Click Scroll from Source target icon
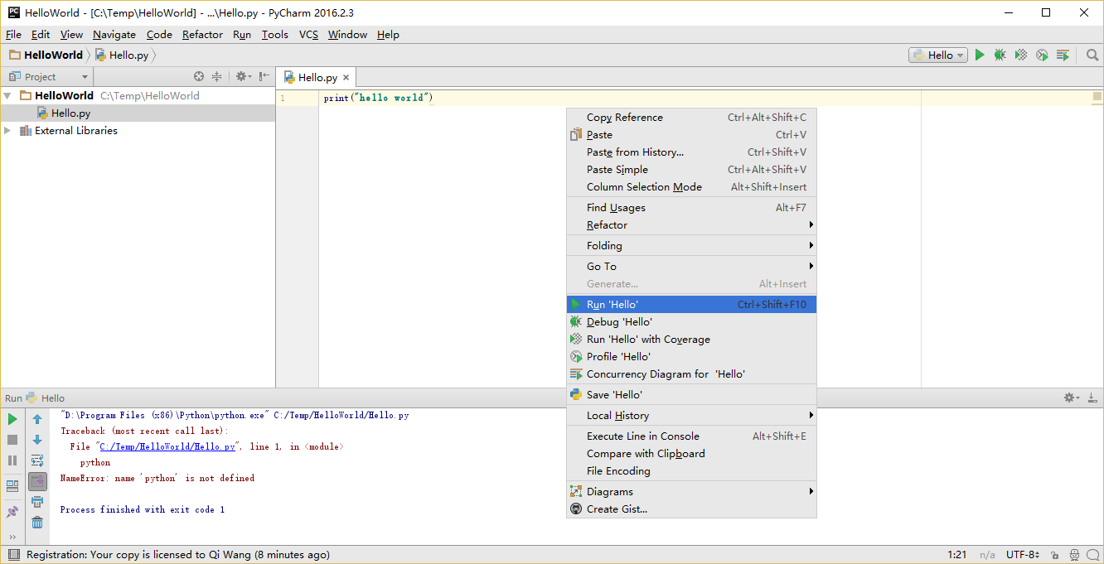This screenshot has width=1104, height=564. coord(199,76)
